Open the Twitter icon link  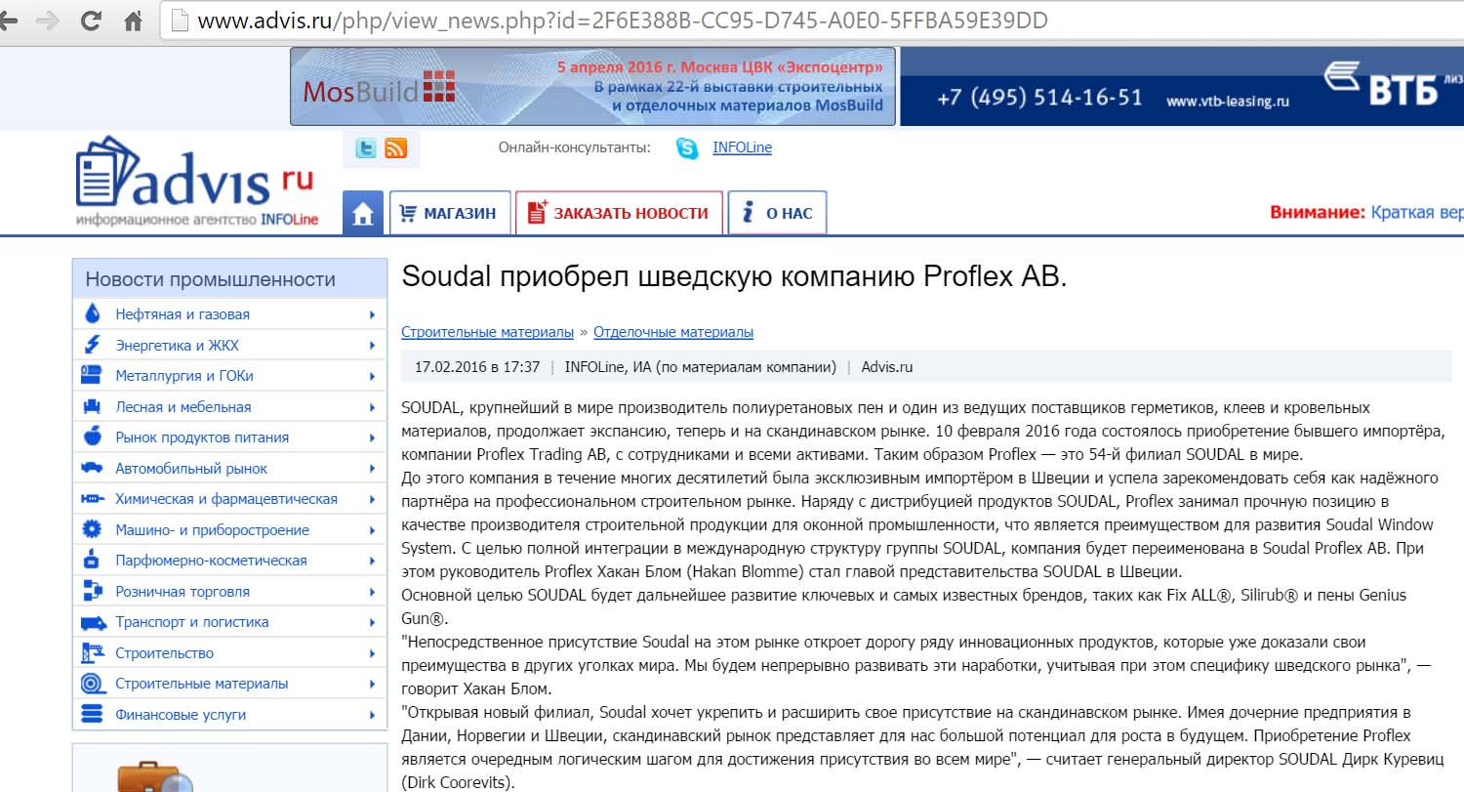(366, 148)
